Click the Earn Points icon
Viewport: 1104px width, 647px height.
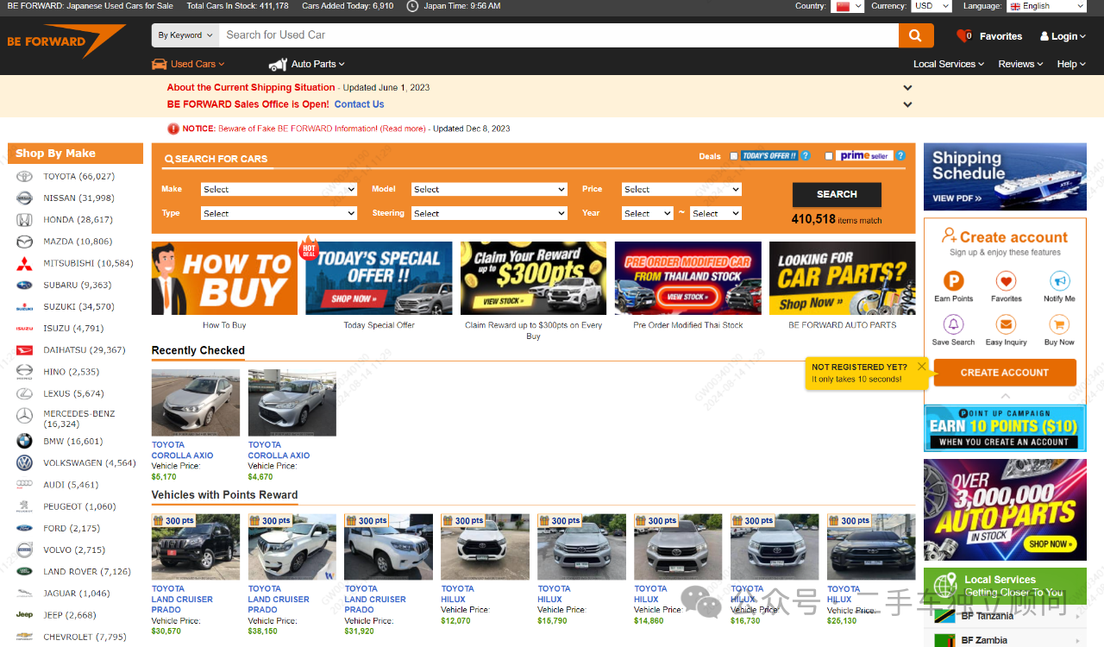pyautogui.click(x=953, y=281)
